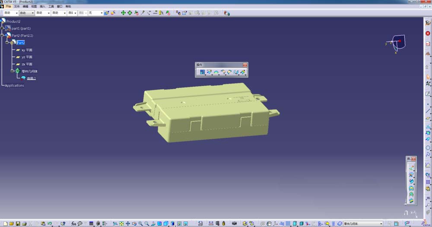Click the last icon in Operations floating toolbar

[x=243, y=72]
